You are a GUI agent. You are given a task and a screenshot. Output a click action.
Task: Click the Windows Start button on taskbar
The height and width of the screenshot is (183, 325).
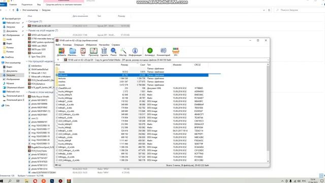(x=2, y=181)
